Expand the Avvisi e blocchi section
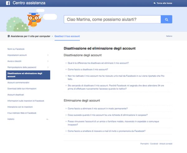 tap(48, 61)
